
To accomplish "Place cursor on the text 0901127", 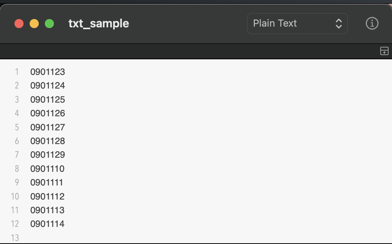I will click(47, 127).
